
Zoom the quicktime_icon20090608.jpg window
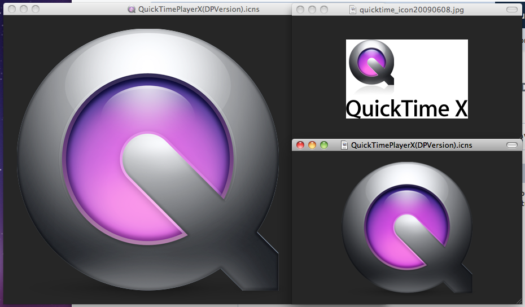(x=324, y=10)
